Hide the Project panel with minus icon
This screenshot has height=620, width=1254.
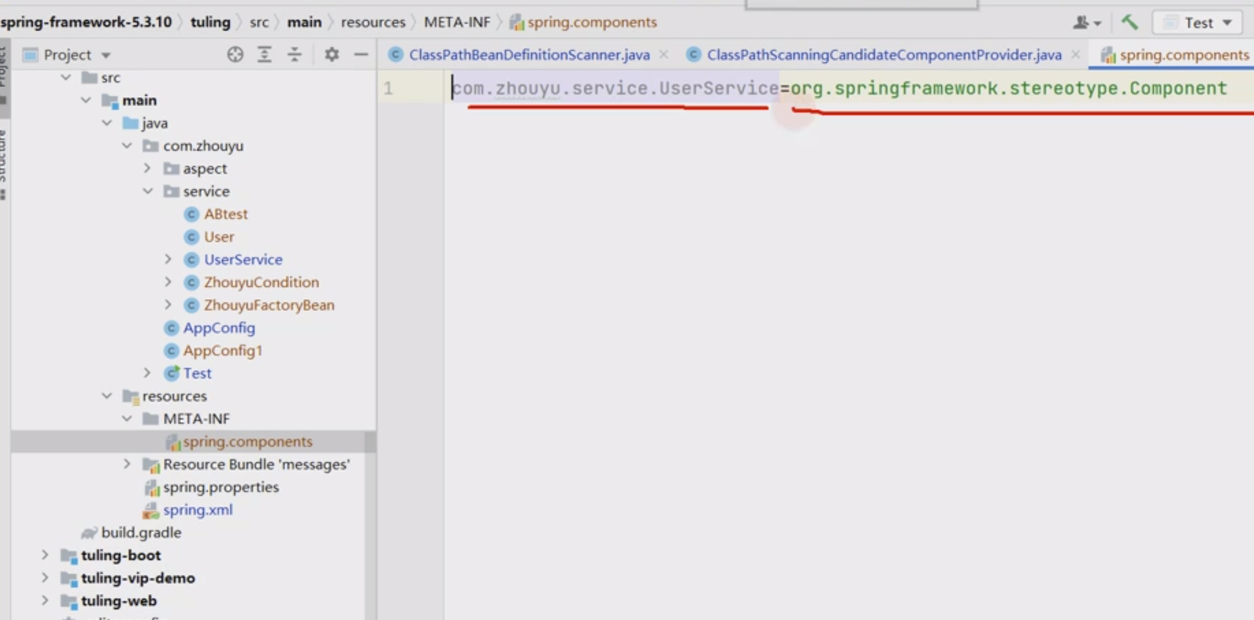point(361,55)
